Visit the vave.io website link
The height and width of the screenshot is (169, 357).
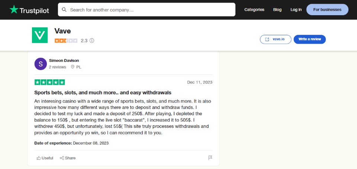[278, 39]
